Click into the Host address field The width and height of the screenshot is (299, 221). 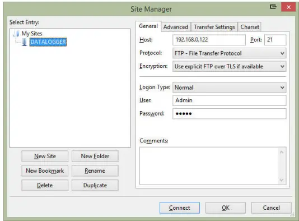point(209,40)
